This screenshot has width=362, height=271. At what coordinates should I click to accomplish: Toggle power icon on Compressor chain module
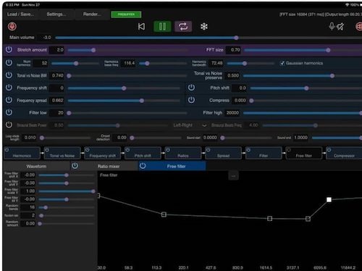point(329,150)
